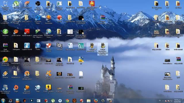The image size is (184, 103).
Task: Open the Old Firefox Data folder
Action: (70, 18)
